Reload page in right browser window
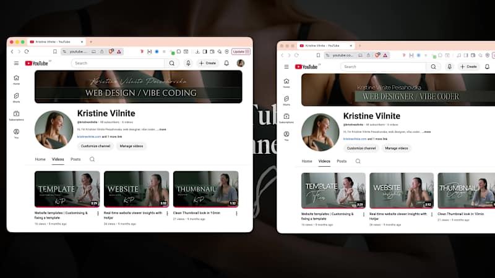 click(x=296, y=55)
